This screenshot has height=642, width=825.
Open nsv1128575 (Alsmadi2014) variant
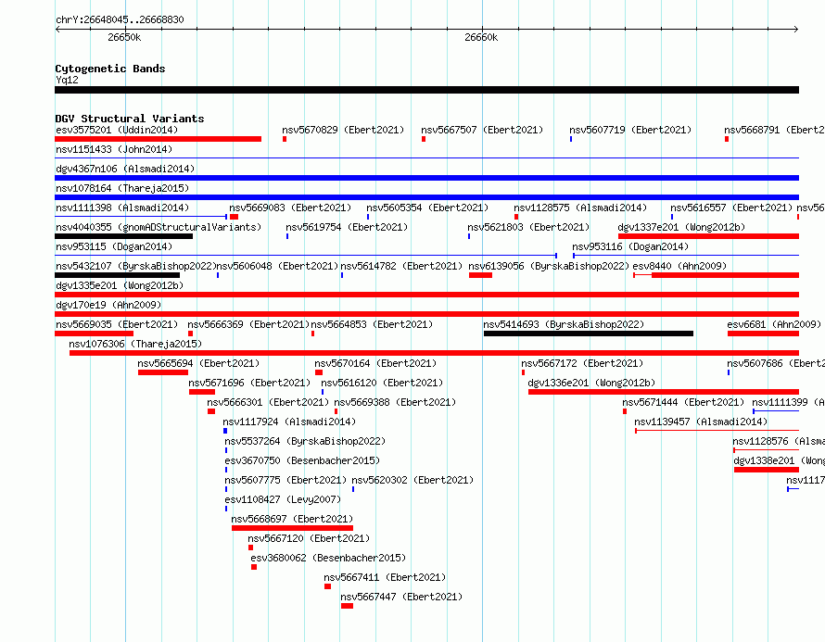pos(580,208)
